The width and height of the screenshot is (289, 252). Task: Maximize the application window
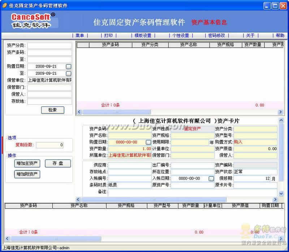(275, 6)
